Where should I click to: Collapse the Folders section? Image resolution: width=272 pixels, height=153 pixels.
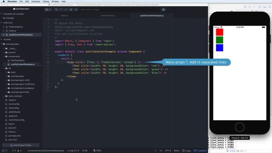click(x=1, y=40)
